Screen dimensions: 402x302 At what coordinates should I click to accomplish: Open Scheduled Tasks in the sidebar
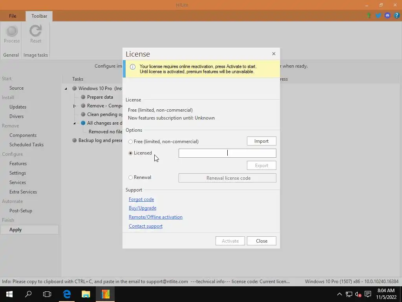[26, 145]
